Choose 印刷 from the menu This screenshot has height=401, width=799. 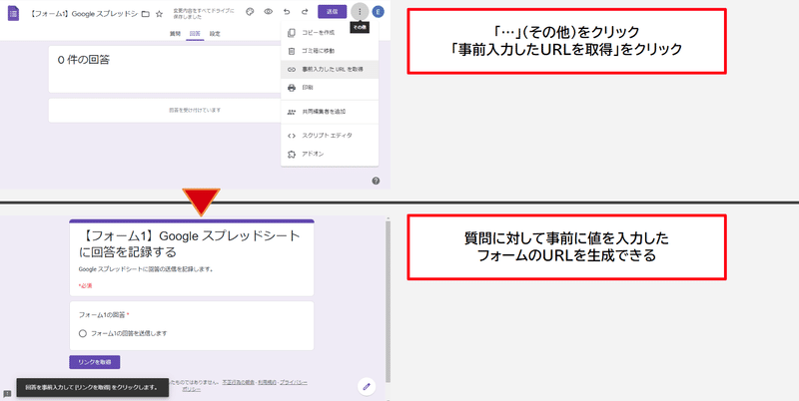[x=330, y=88]
